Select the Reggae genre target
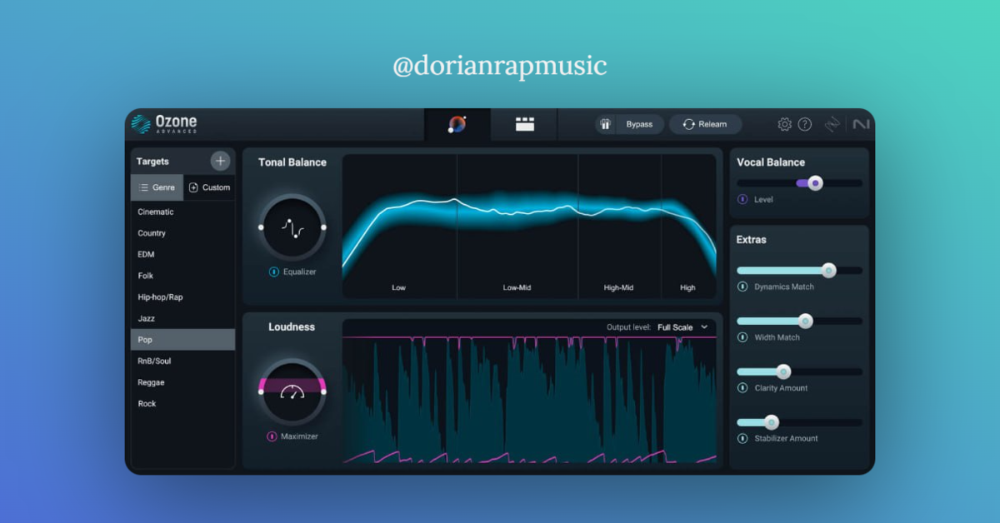This screenshot has height=523, width=1000. point(182,382)
